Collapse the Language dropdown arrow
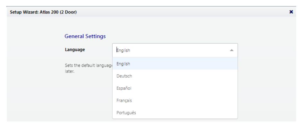Viewport: 300px width, 125px height. pyautogui.click(x=232, y=50)
